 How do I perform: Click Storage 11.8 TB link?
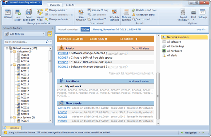click(x=77, y=39)
